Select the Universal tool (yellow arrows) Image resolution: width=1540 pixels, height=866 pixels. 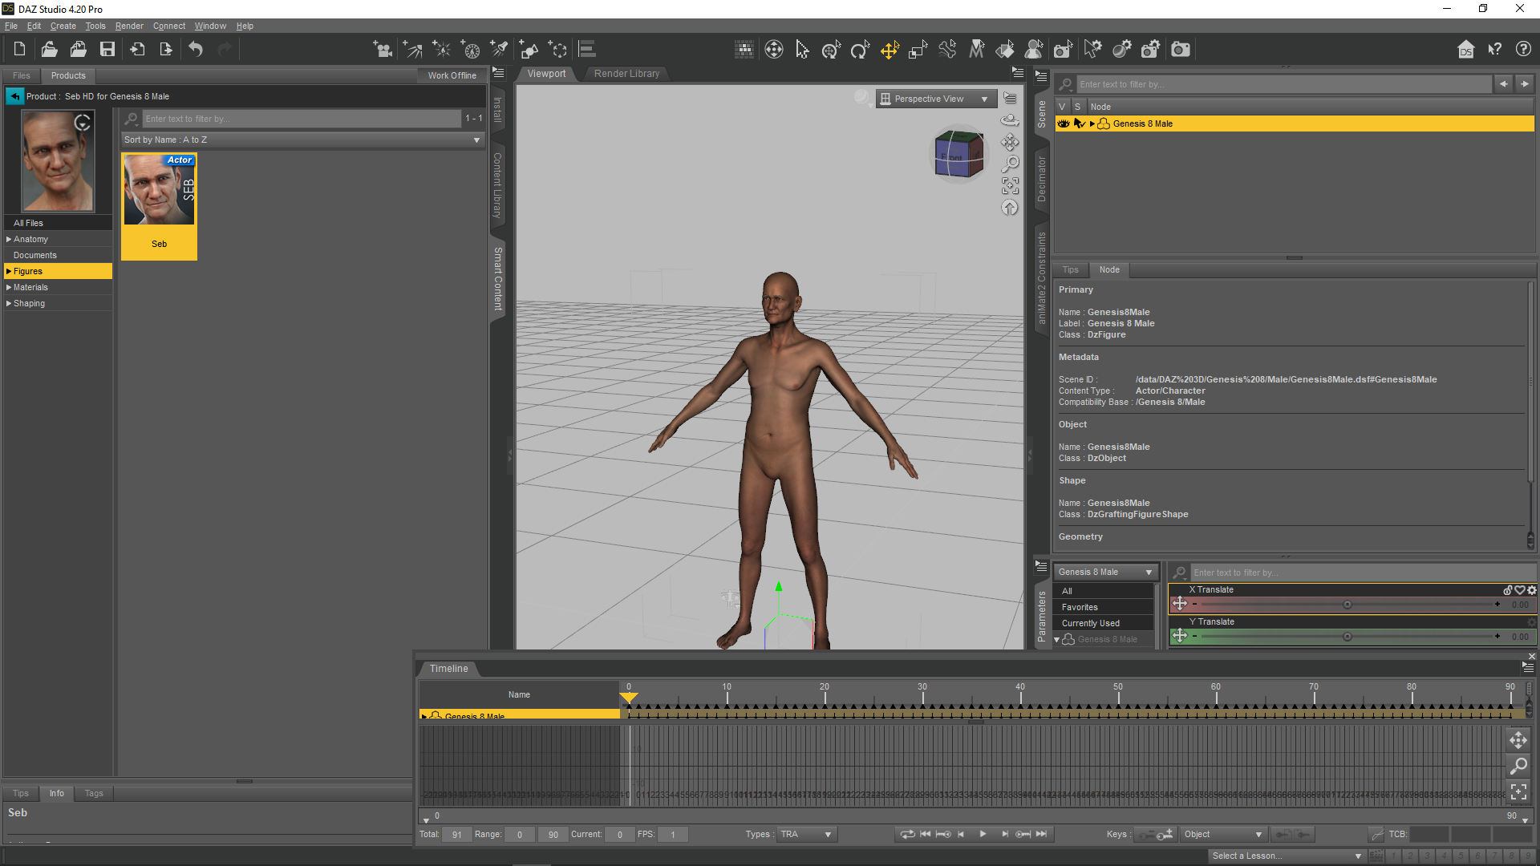889,50
